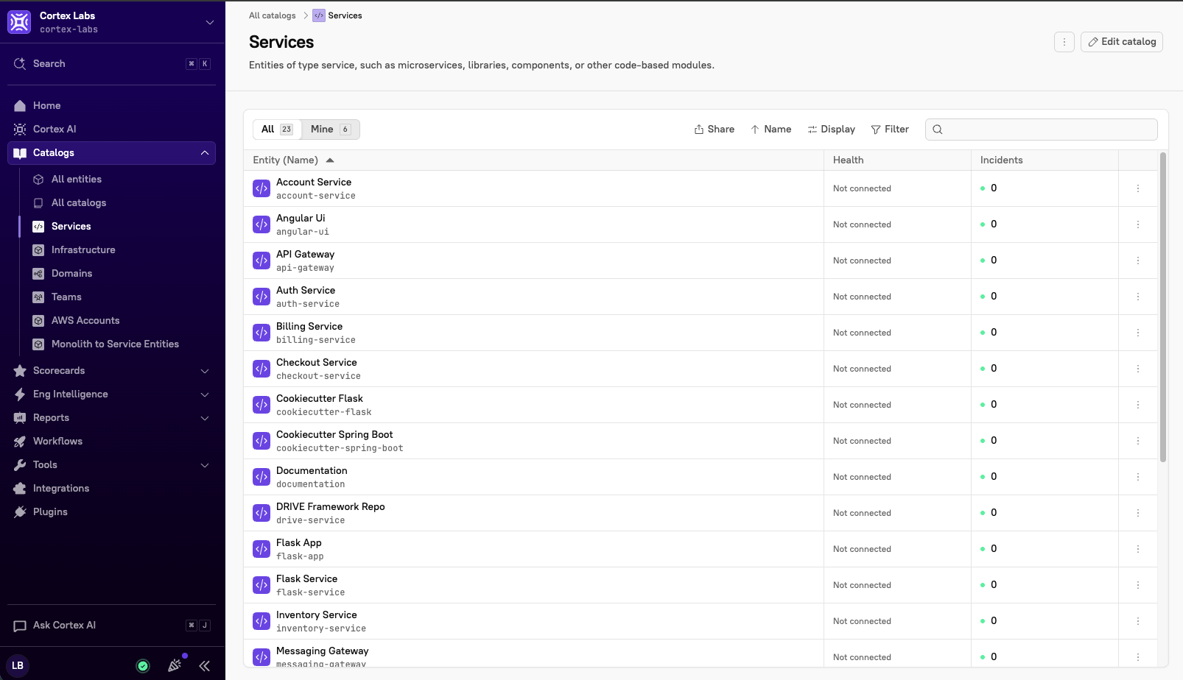Switch to the All tab
1183x680 pixels.
point(277,129)
